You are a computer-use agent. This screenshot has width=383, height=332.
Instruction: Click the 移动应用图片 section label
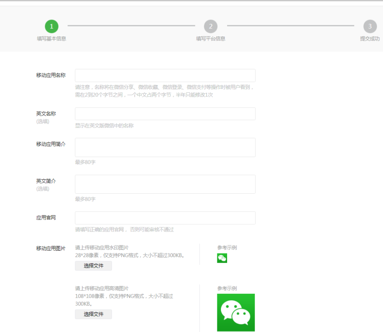[x=51, y=248]
